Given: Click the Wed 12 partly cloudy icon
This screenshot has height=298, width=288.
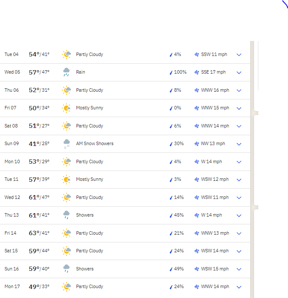Looking at the screenshot, I should [66, 197].
